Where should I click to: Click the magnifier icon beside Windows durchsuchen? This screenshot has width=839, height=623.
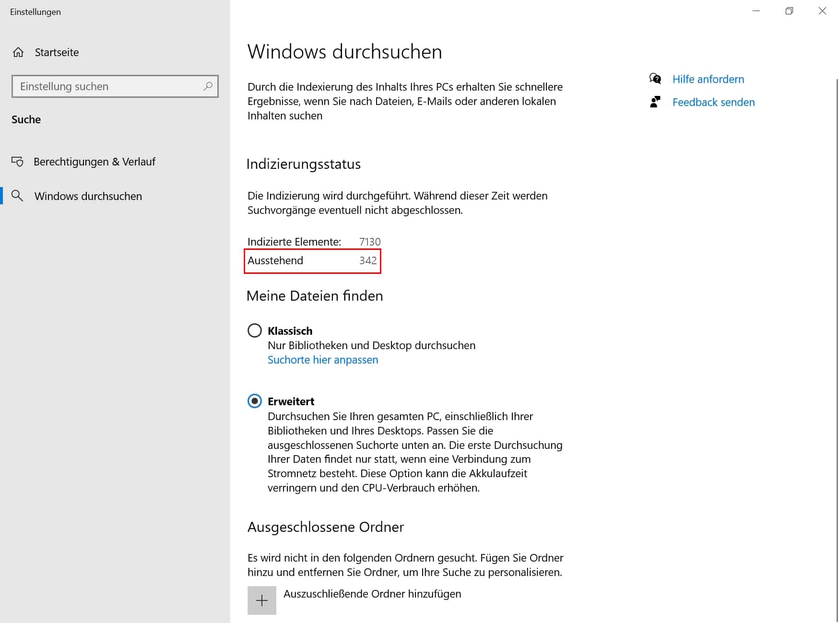[17, 196]
